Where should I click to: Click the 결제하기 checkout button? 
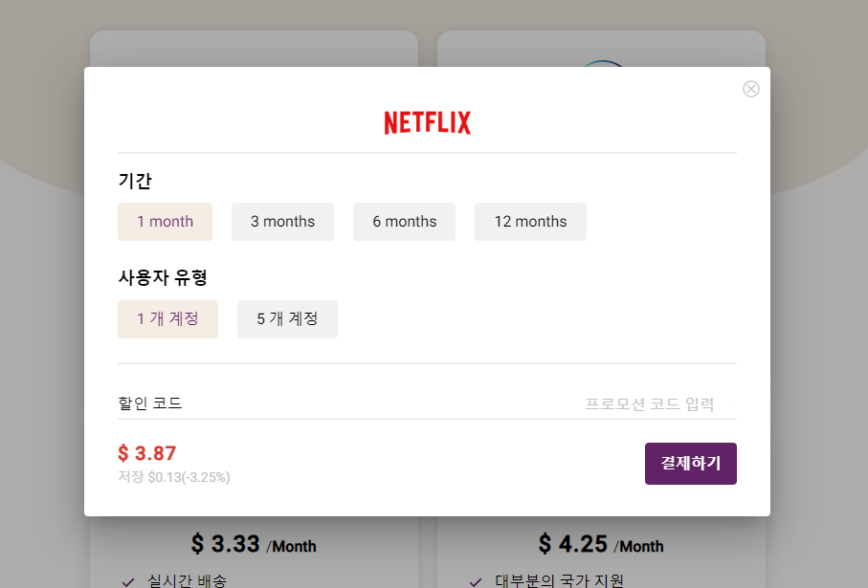690,464
